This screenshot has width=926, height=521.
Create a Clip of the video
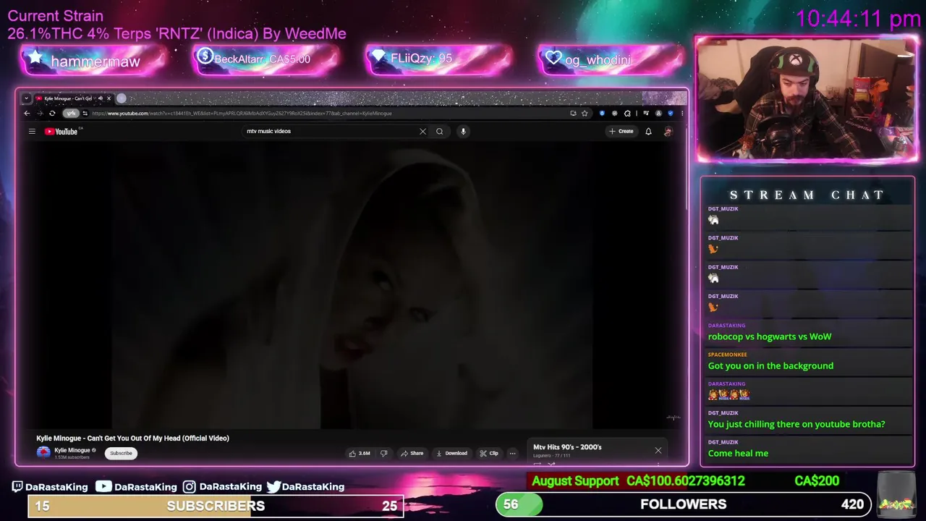[489, 453]
